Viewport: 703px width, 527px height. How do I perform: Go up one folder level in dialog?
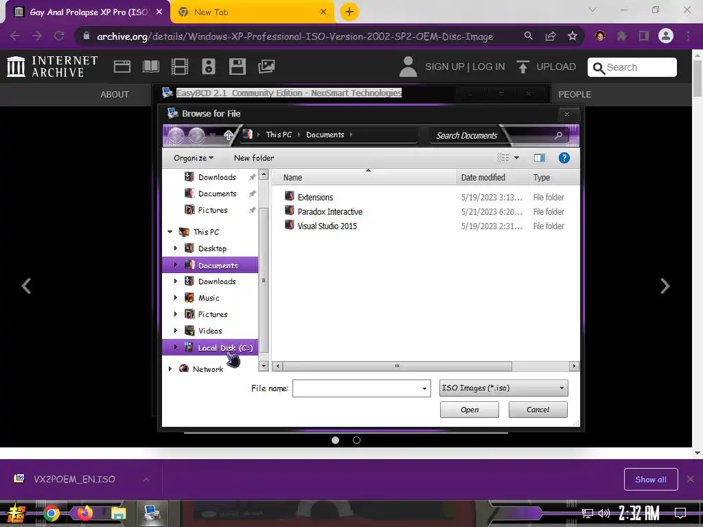coord(228,135)
